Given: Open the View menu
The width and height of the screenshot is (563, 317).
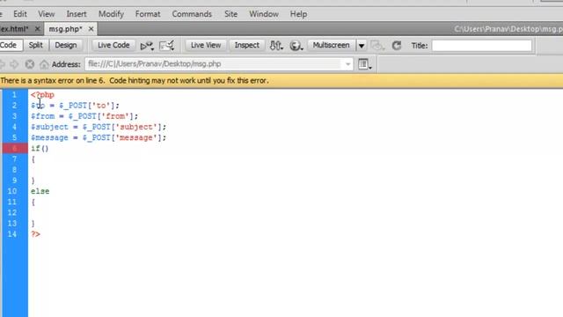Looking at the screenshot, I should pyautogui.click(x=47, y=14).
